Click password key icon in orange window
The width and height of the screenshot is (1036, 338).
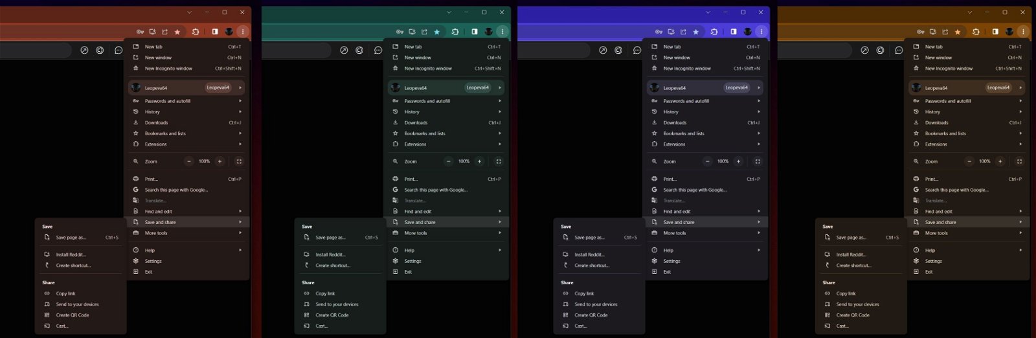click(920, 32)
